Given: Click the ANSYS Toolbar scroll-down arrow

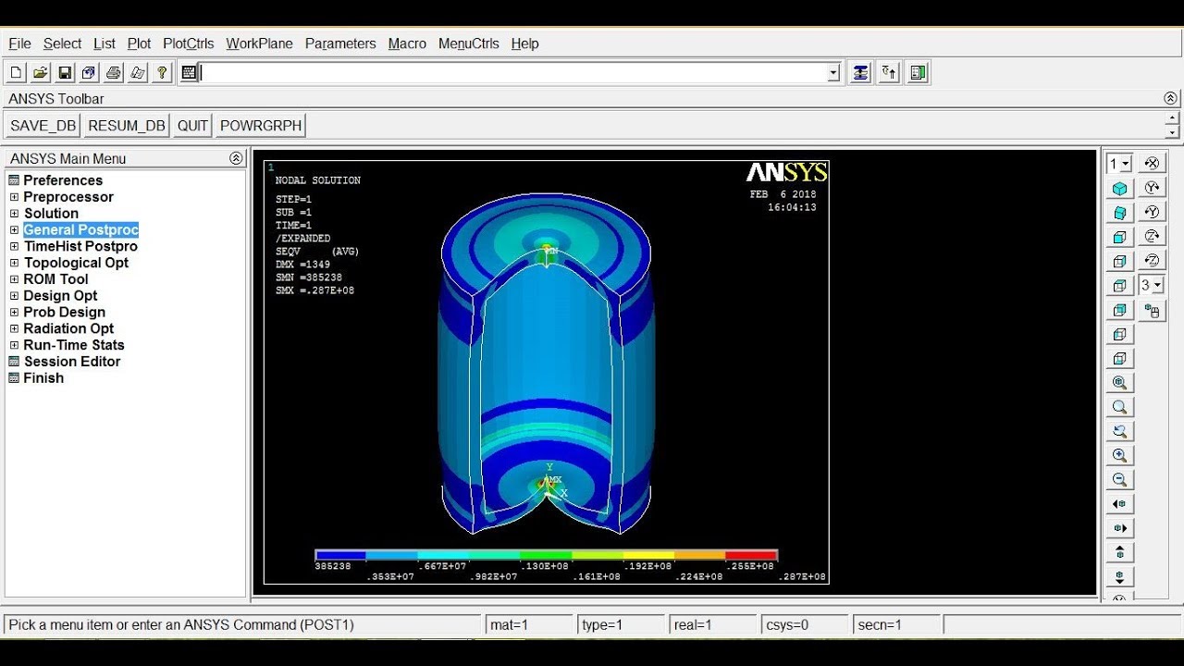Looking at the screenshot, I should coord(1172,132).
